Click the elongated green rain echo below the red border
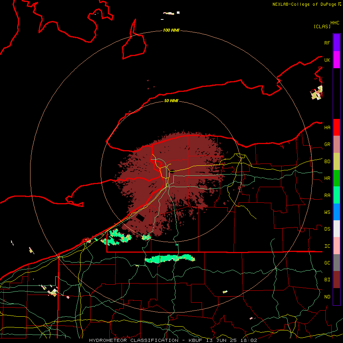343x343 pixels. point(170,258)
